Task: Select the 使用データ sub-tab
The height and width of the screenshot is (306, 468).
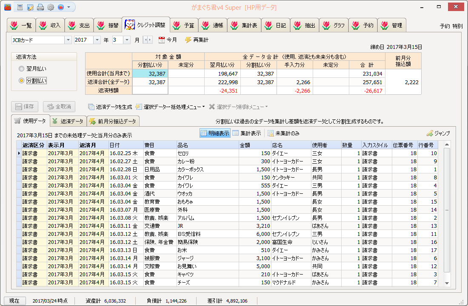Action: click(x=31, y=121)
